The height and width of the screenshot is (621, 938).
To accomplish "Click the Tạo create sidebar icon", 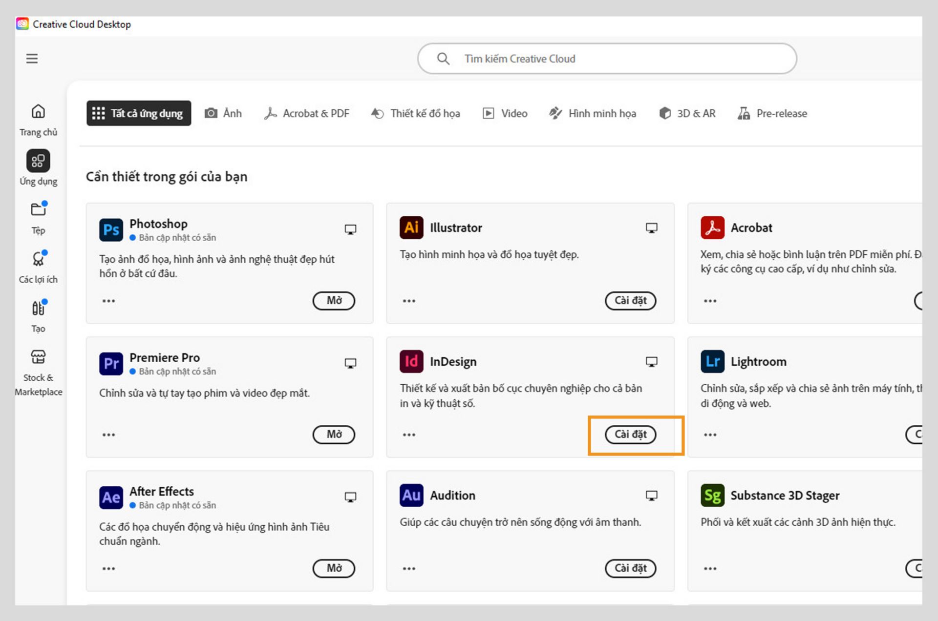I will (x=38, y=308).
